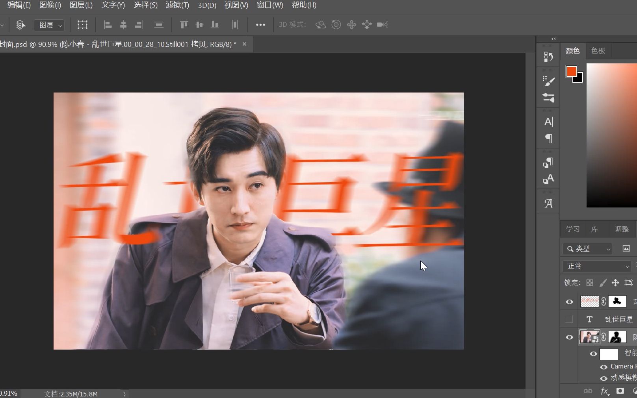Open the 选择(S) menu

[145, 5]
